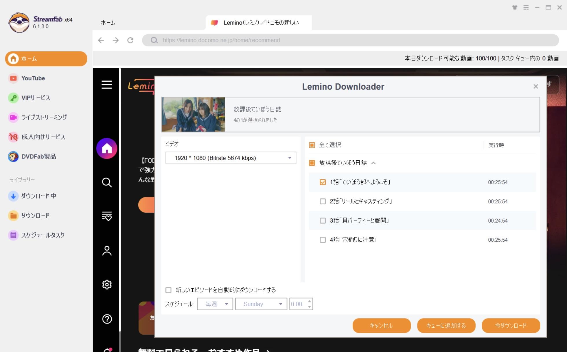Image resolution: width=567 pixels, height=352 pixels.
Task: Click the VIPサービス key icon
Action: click(x=13, y=98)
